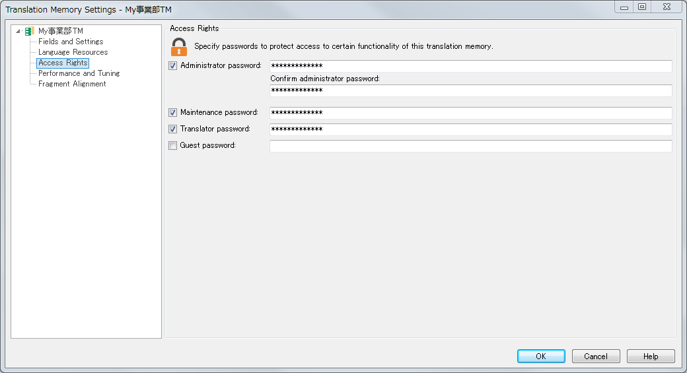This screenshot has width=687, height=373.
Task: Select the My事業部TM root node
Action: pyautogui.click(x=61, y=31)
